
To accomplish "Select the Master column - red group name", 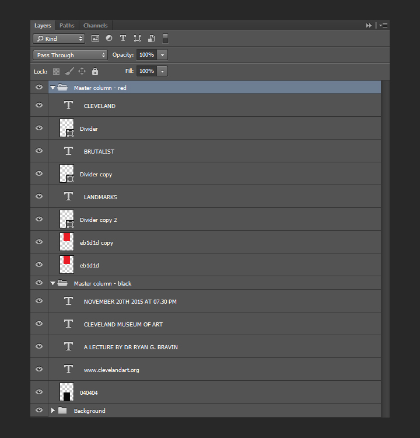I will [x=100, y=88].
